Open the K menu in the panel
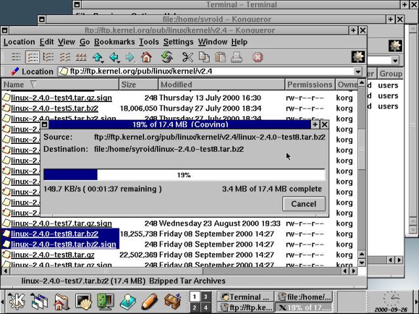The width and height of the screenshot is (419, 314). 16,302
